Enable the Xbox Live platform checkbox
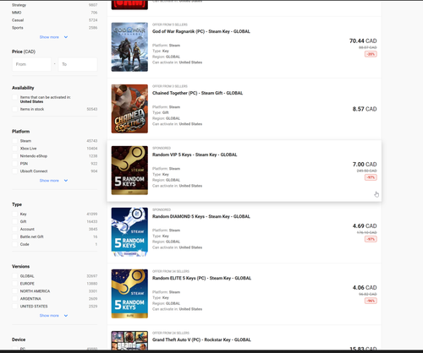Screen dimensions: 423x353 (x=15, y=149)
